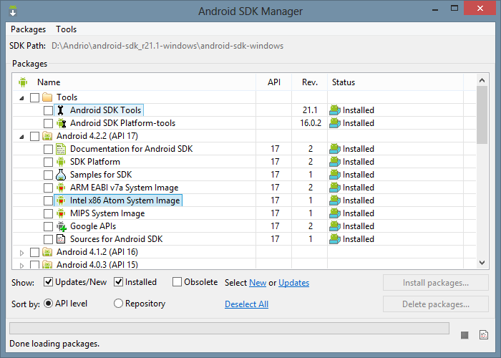Click the stop square icon near the progress bar
This screenshot has height=358, width=501.
464,335
